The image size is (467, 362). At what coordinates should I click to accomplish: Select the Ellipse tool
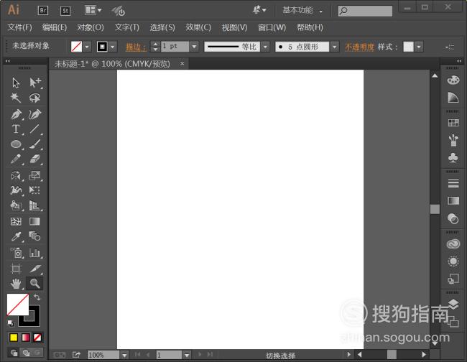pos(16,144)
